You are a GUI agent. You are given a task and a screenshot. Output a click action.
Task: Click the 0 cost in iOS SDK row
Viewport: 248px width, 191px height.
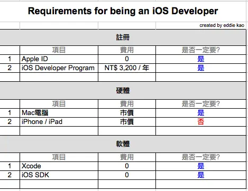pos(127,175)
